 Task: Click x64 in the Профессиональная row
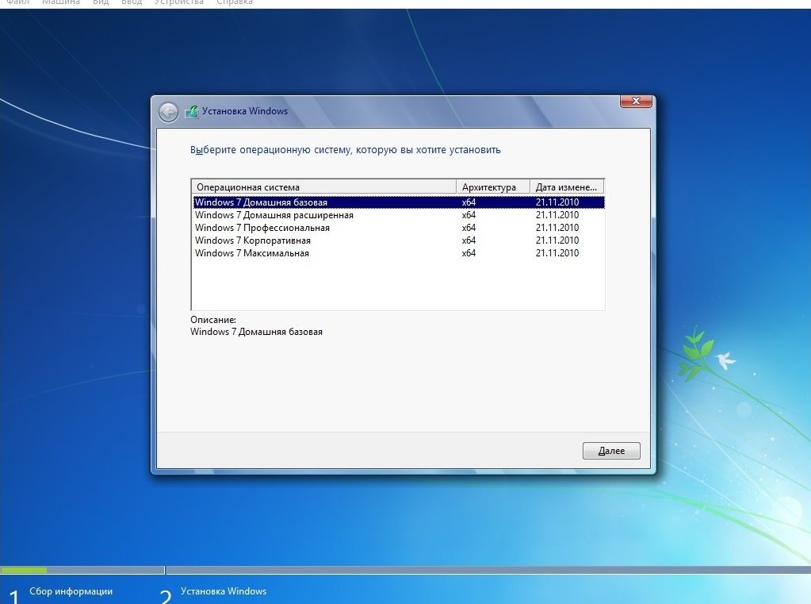[469, 228]
